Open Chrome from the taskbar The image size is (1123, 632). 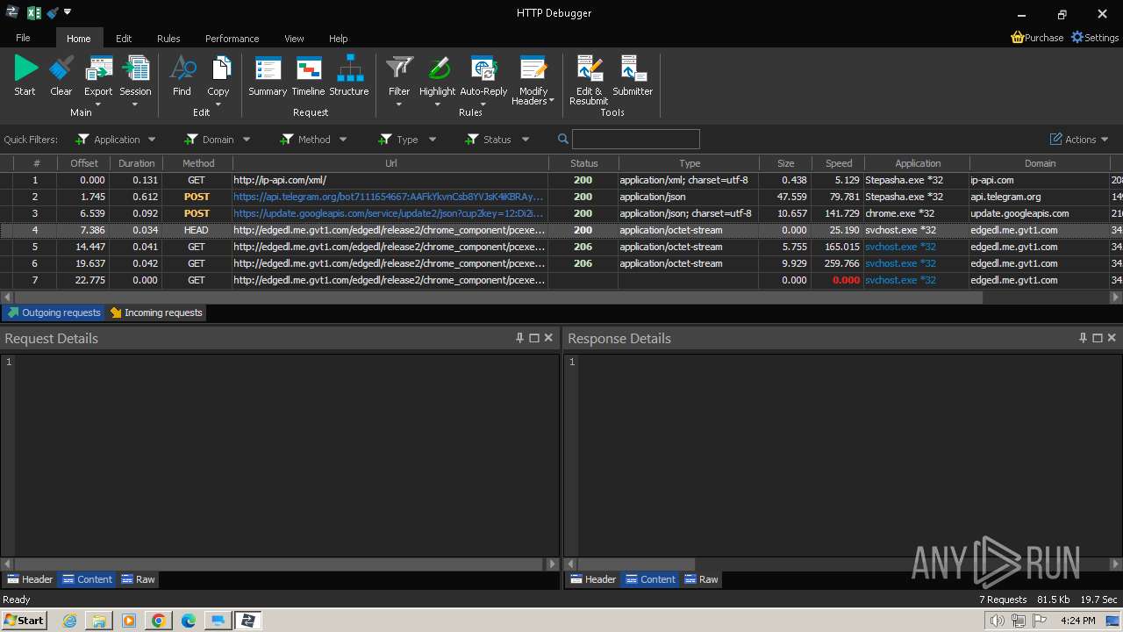click(x=158, y=621)
